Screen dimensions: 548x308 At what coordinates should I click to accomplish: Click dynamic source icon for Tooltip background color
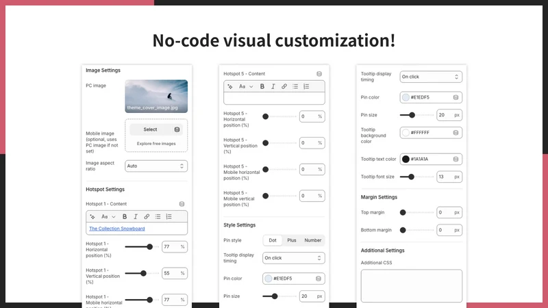[x=456, y=133]
